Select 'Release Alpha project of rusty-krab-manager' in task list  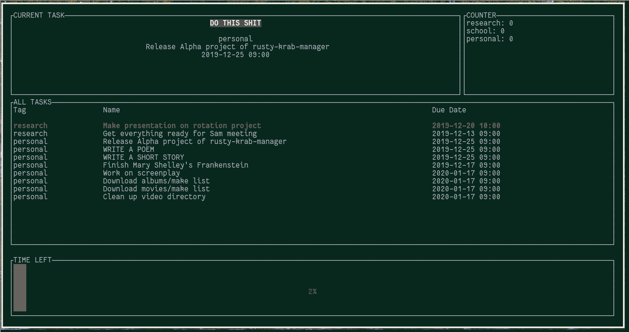point(257,142)
